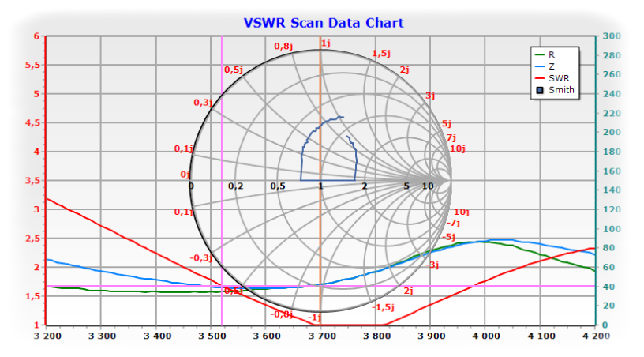Click the Smith chart -0,1j label
This screenshot has width=644, height=357.
182,212
